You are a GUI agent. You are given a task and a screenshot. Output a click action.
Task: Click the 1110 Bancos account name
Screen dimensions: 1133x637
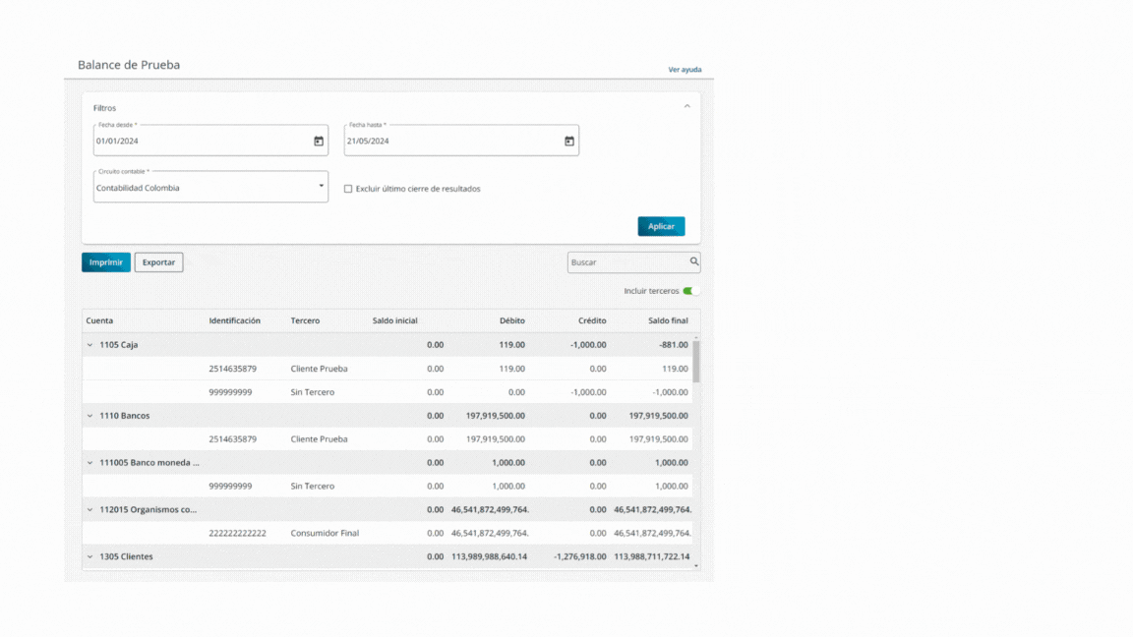pyautogui.click(x=124, y=416)
